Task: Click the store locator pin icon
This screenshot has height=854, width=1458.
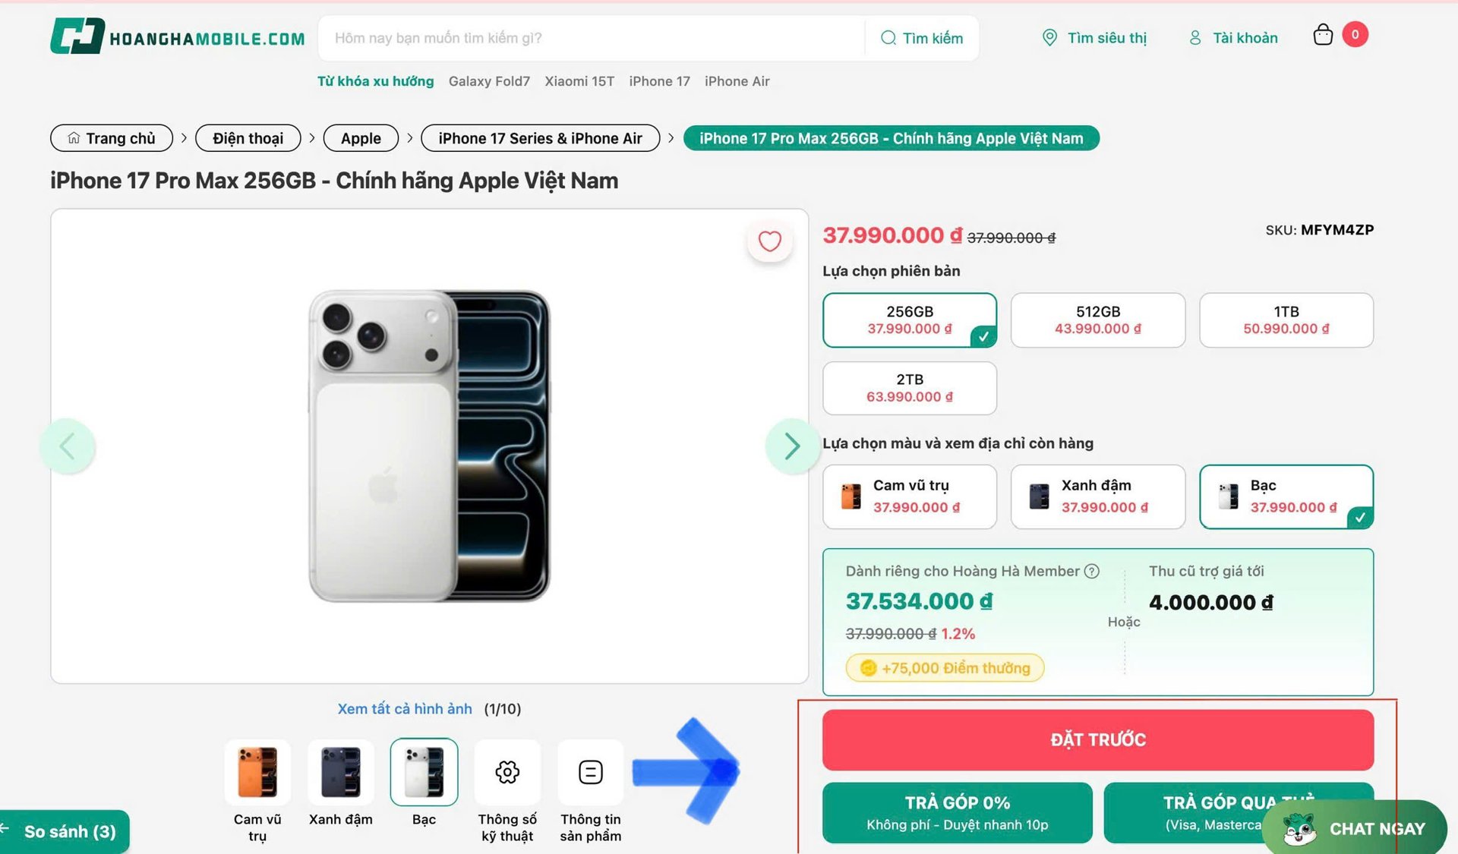Action: pos(1049,38)
